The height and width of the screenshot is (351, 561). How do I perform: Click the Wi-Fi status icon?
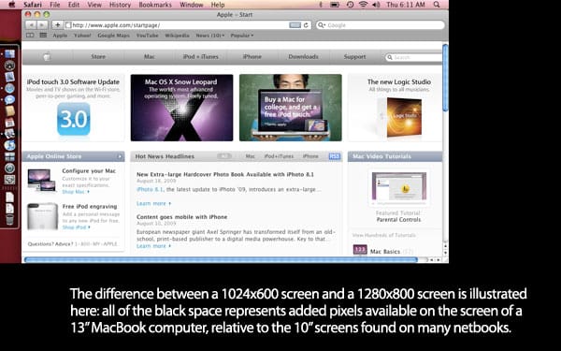[364, 5]
